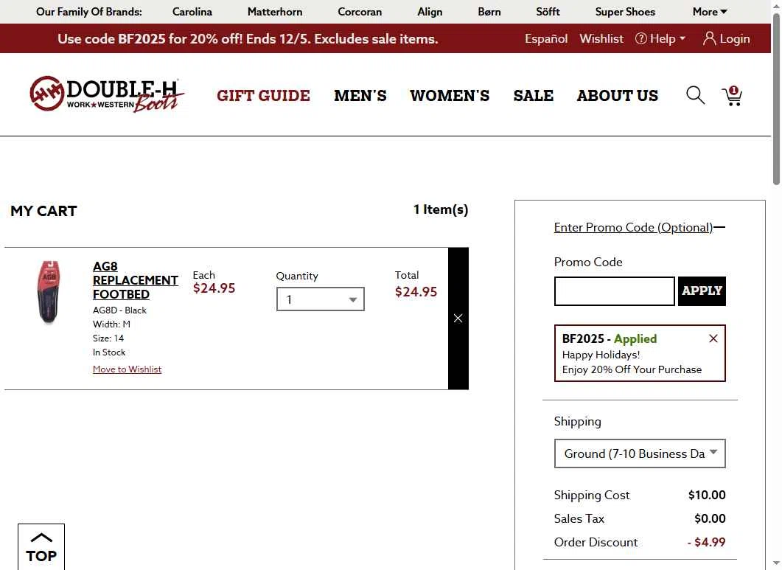Click the Each price $24.95
The width and height of the screenshot is (782, 570).
(214, 288)
